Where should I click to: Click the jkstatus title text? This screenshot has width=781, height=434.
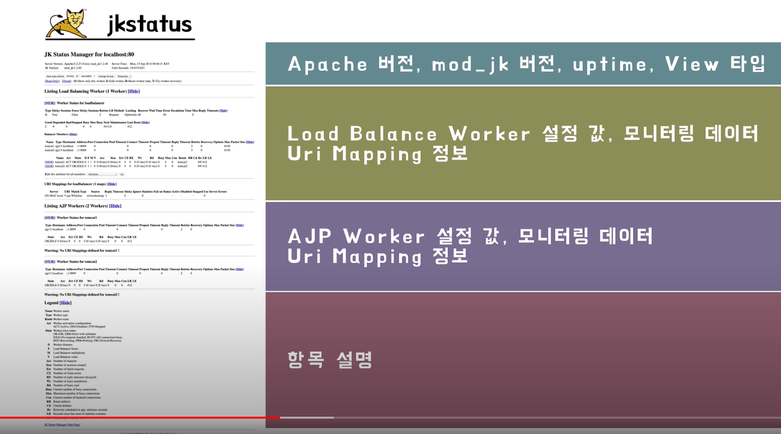point(150,24)
